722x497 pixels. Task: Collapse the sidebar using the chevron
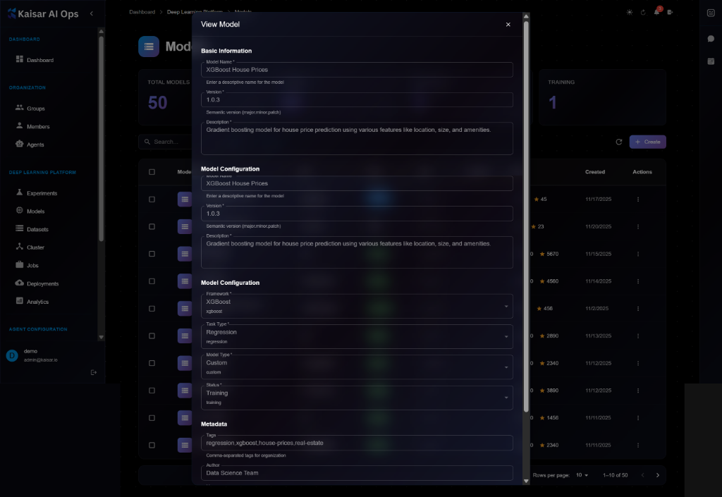[x=92, y=13]
